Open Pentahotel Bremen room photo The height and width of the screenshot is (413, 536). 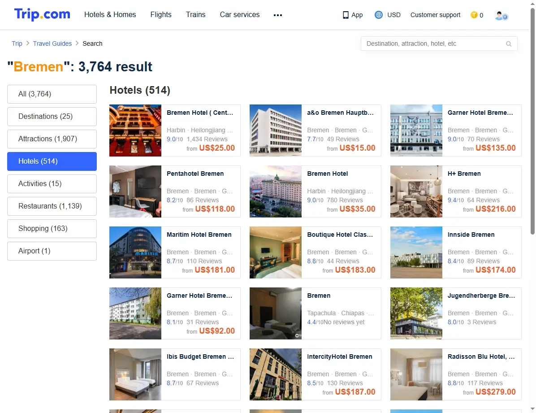pyautogui.click(x=135, y=191)
